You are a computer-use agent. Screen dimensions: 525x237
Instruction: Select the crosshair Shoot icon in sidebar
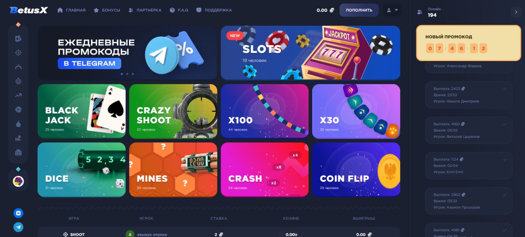pyautogui.click(x=18, y=52)
